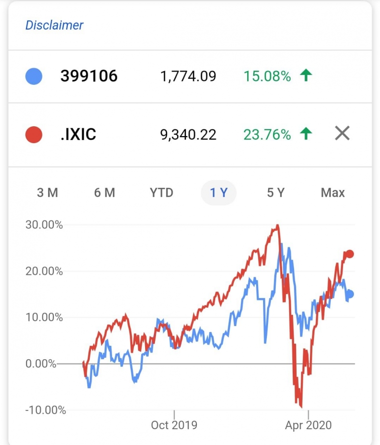Click red endpoint dot on chart line
Viewport: 380px width, 445px height.
coord(350,254)
